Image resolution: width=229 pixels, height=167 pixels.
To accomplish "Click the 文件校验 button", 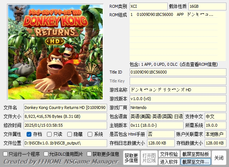I will (x=169, y=154).
